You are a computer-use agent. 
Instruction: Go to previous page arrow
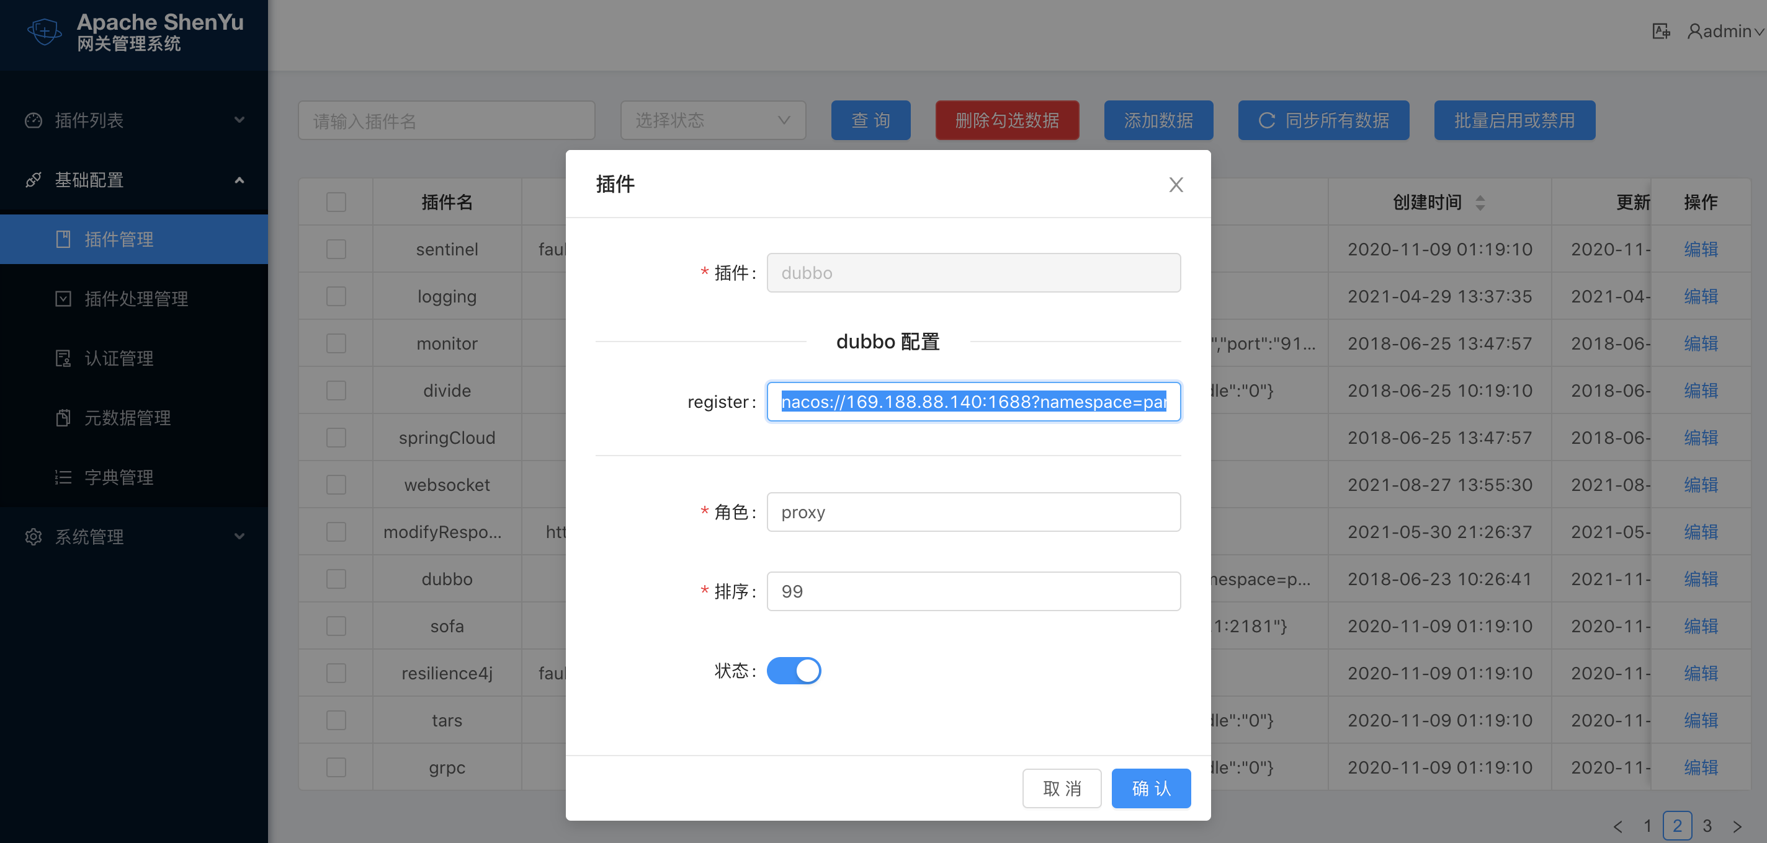tap(1617, 826)
